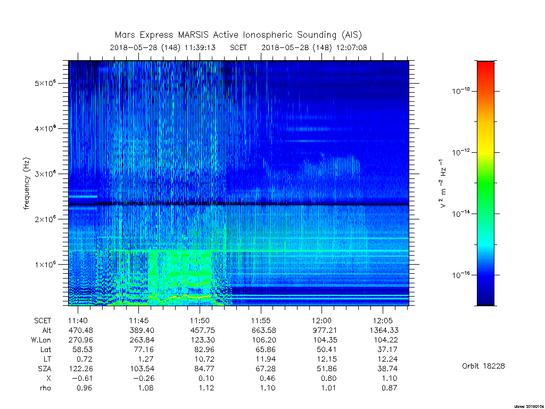
Task: Click the rho value 0.87
Action: 389,388
